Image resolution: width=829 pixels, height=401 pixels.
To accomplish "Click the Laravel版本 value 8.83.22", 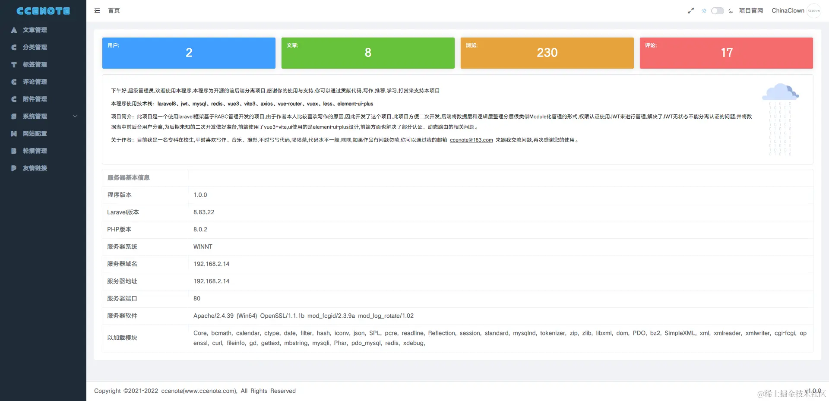I will pos(204,212).
